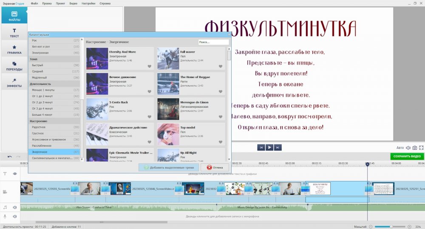
Task: Filter tracks by Радостное mood
Action: pyautogui.click(x=40, y=127)
